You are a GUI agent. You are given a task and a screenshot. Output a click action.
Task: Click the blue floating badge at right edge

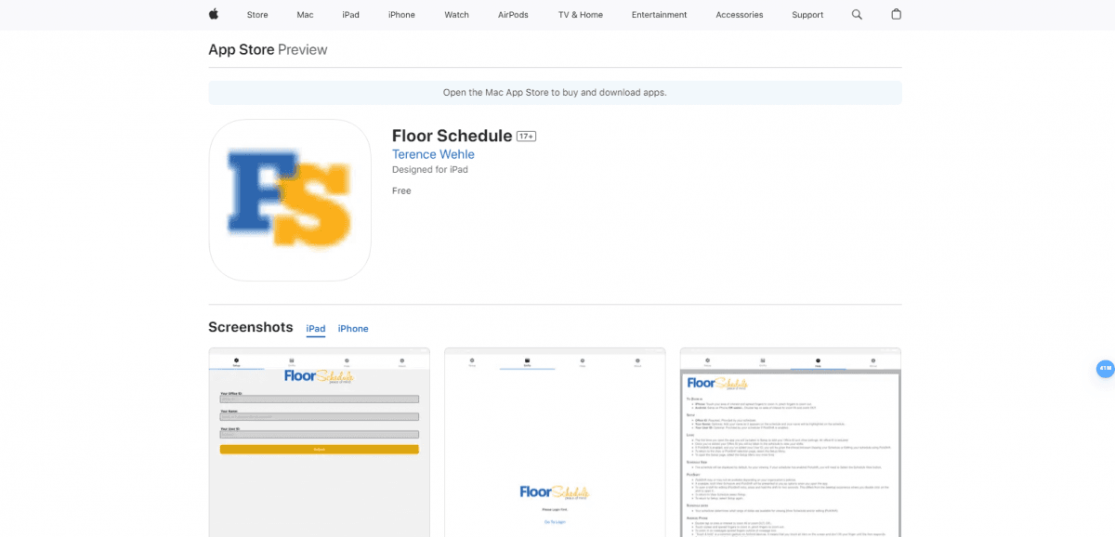coord(1105,368)
